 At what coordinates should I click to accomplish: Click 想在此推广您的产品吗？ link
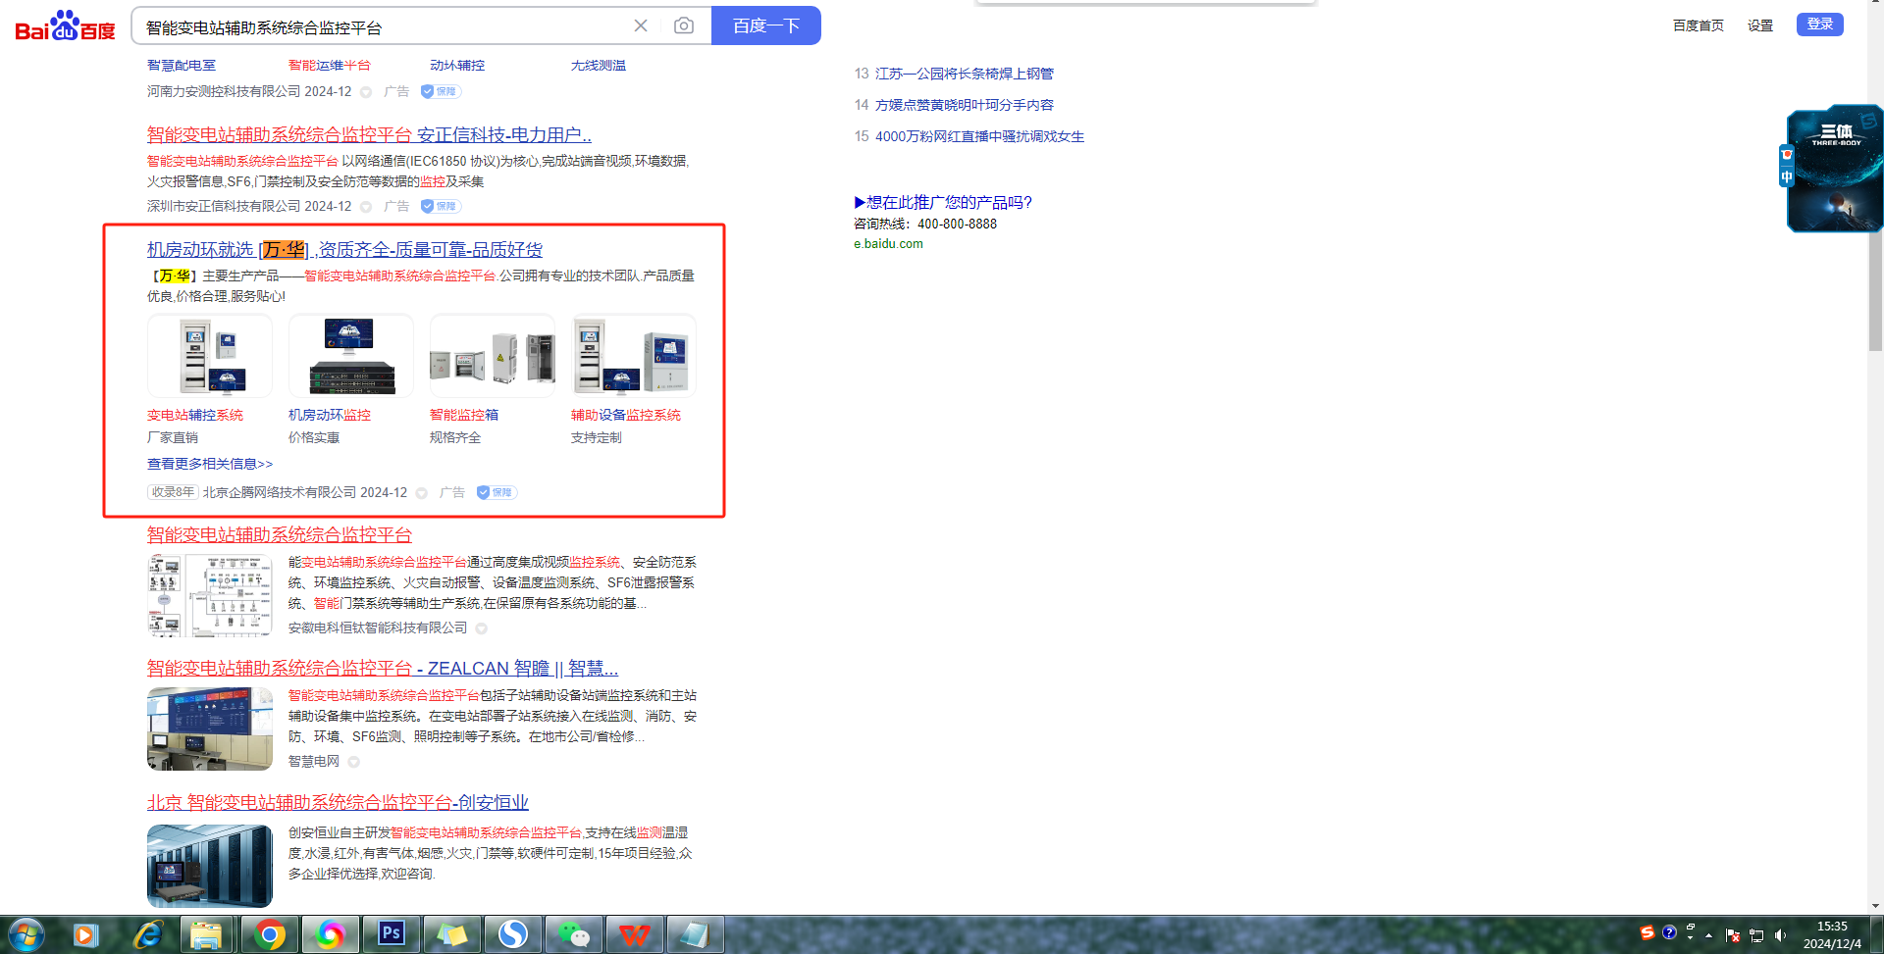pos(943,202)
